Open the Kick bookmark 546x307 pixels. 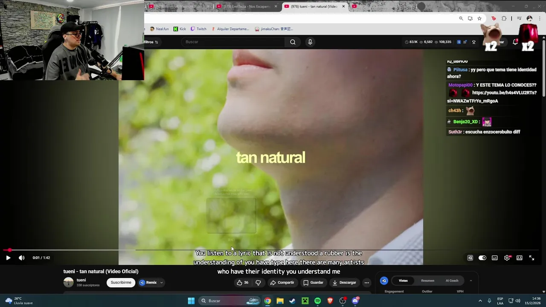pos(180,29)
